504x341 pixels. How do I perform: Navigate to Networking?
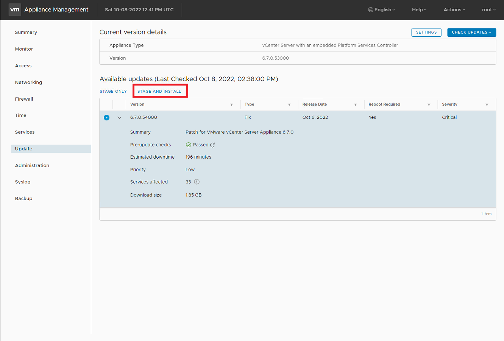29,83
